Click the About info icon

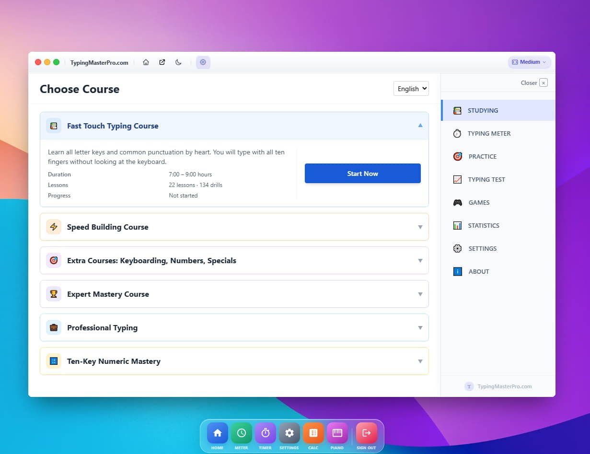click(458, 272)
